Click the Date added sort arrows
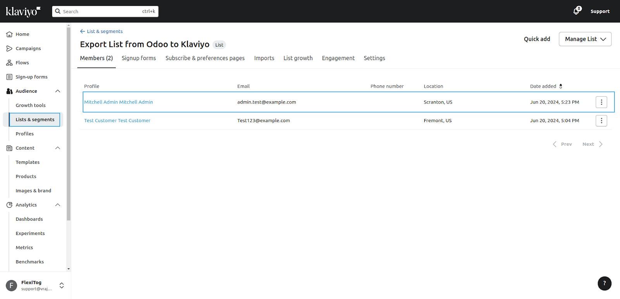This screenshot has height=299, width=620. click(x=561, y=86)
